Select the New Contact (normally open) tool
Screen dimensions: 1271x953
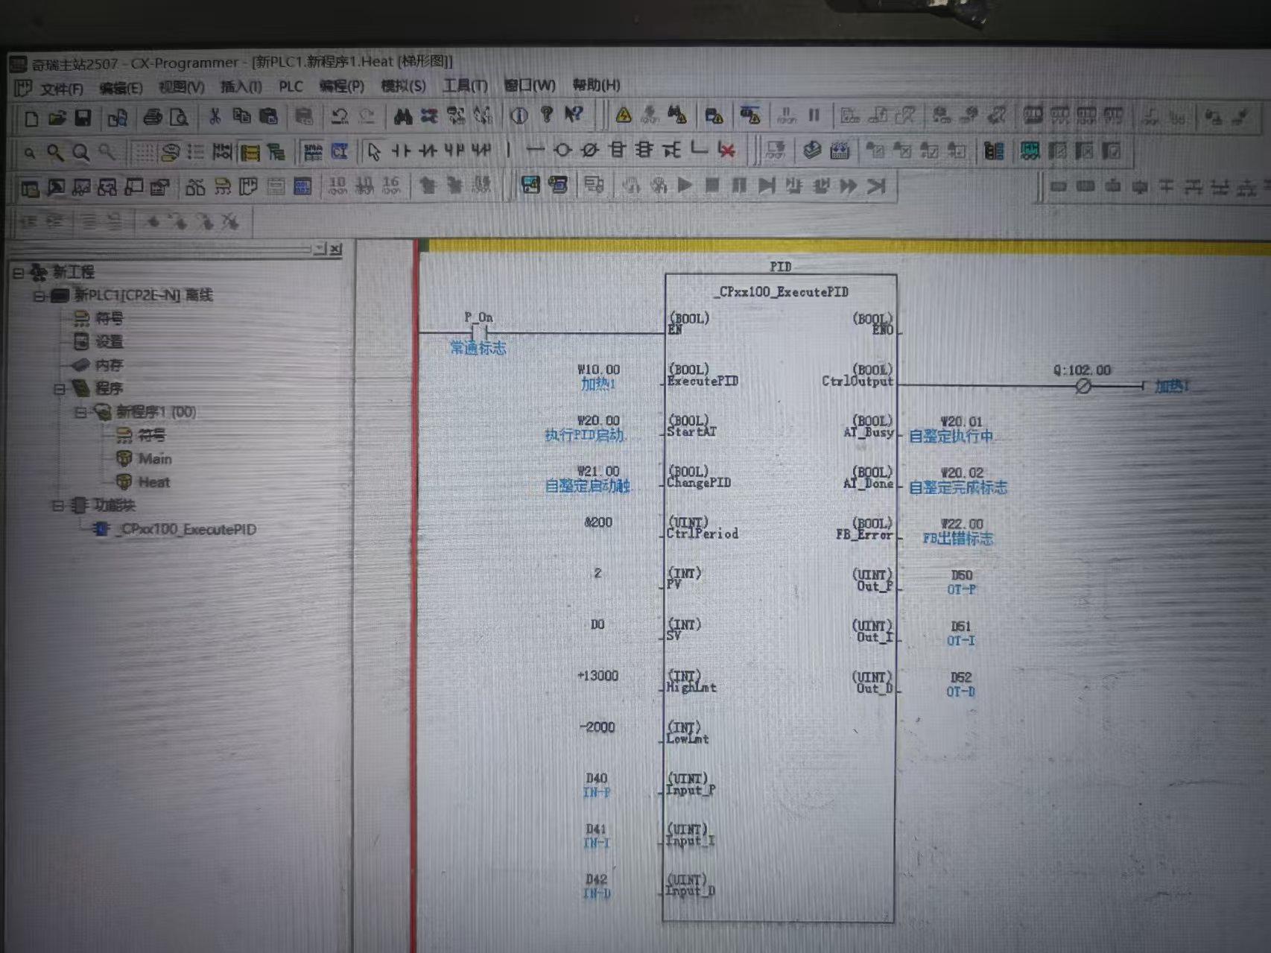pyautogui.click(x=401, y=151)
